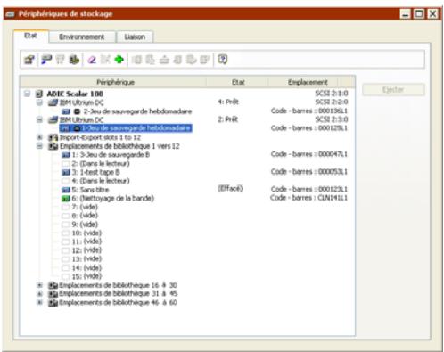Maximize the Périphériques de stockage window
This screenshot has width=444, height=352.
[419, 14]
